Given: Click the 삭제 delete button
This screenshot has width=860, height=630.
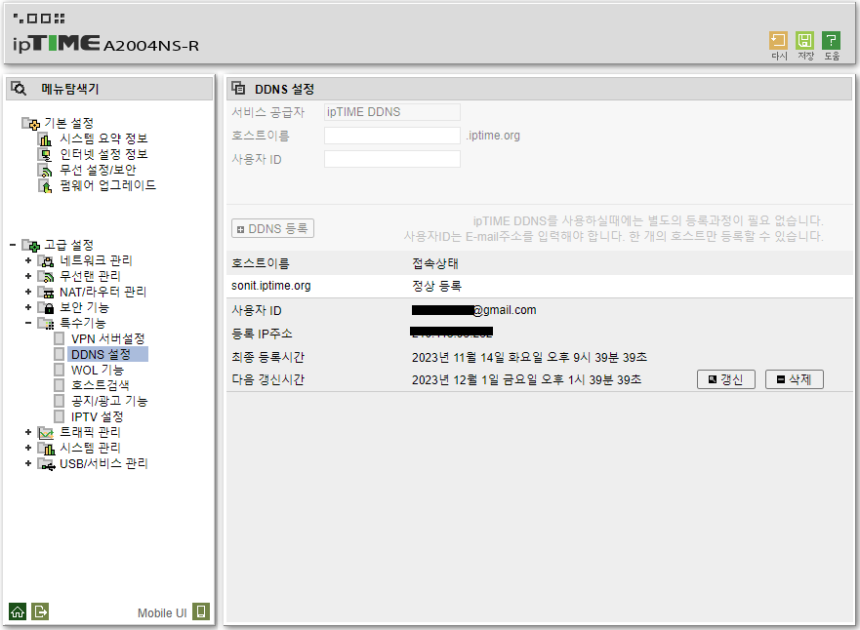Looking at the screenshot, I should (x=795, y=379).
